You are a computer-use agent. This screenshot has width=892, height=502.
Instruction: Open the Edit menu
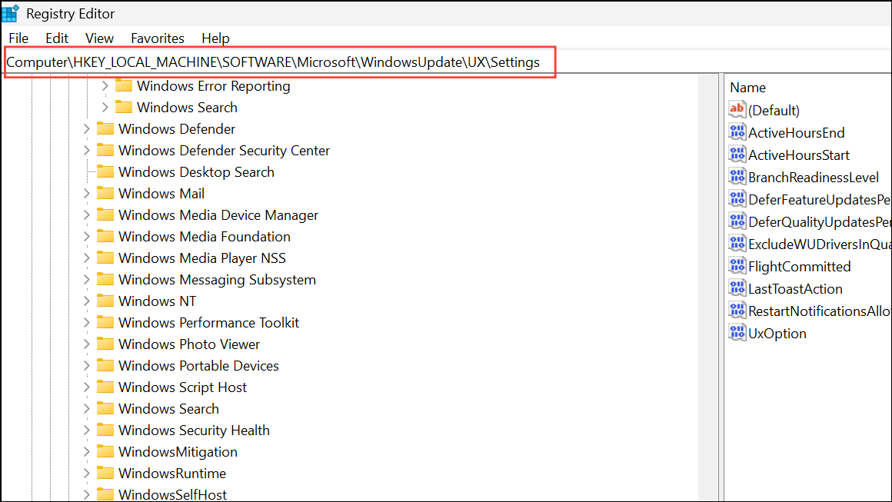coord(57,38)
